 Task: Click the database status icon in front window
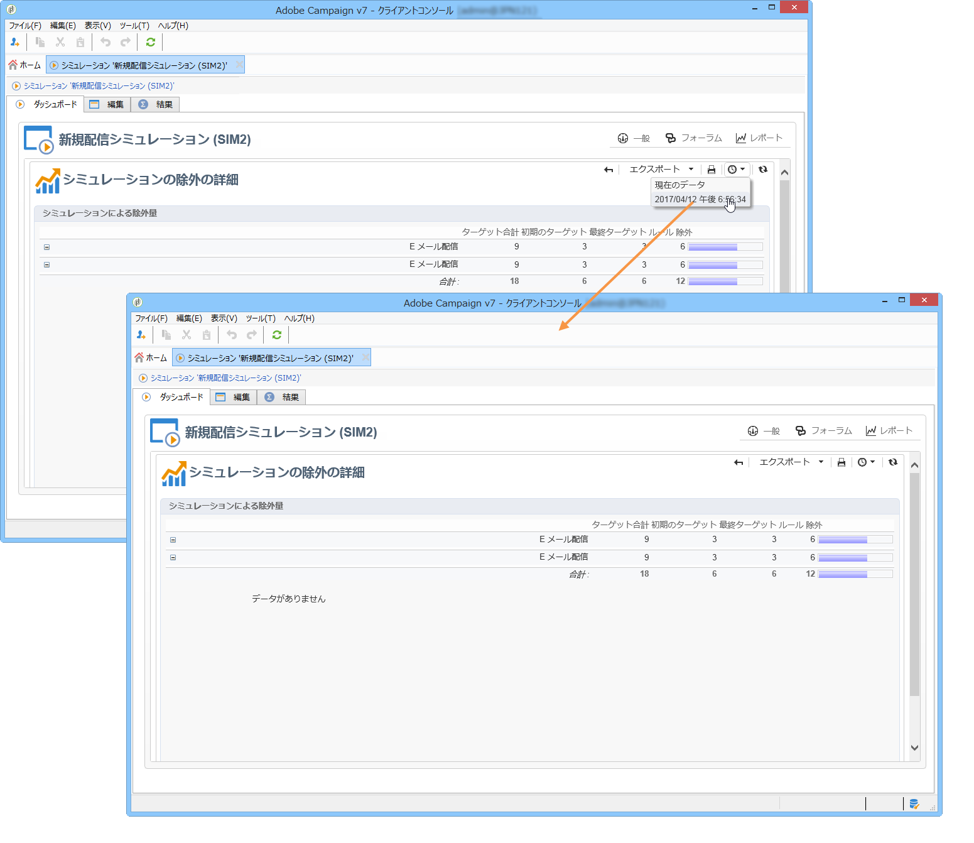(x=914, y=804)
